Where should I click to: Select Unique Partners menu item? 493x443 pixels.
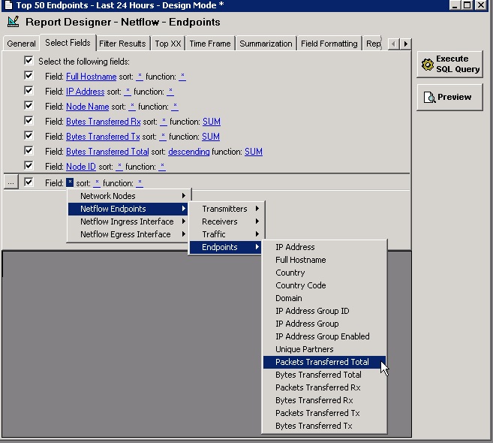(324, 349)
